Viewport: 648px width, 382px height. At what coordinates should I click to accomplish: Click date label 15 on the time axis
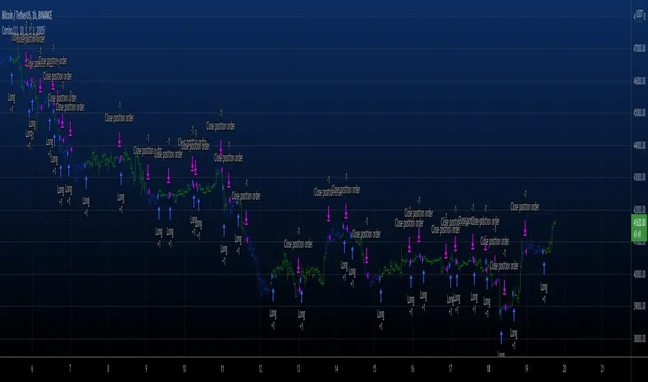pyautogui.click(x=374, y=368)
